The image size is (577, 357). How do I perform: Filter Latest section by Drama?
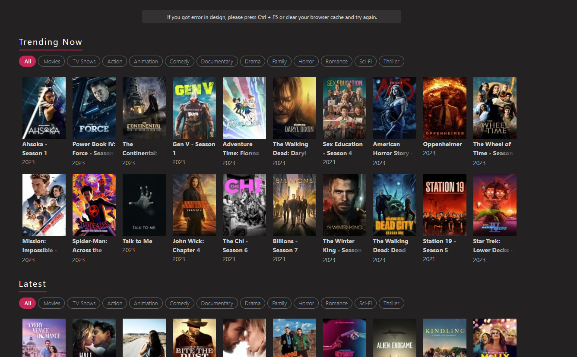tap(253, 303)
